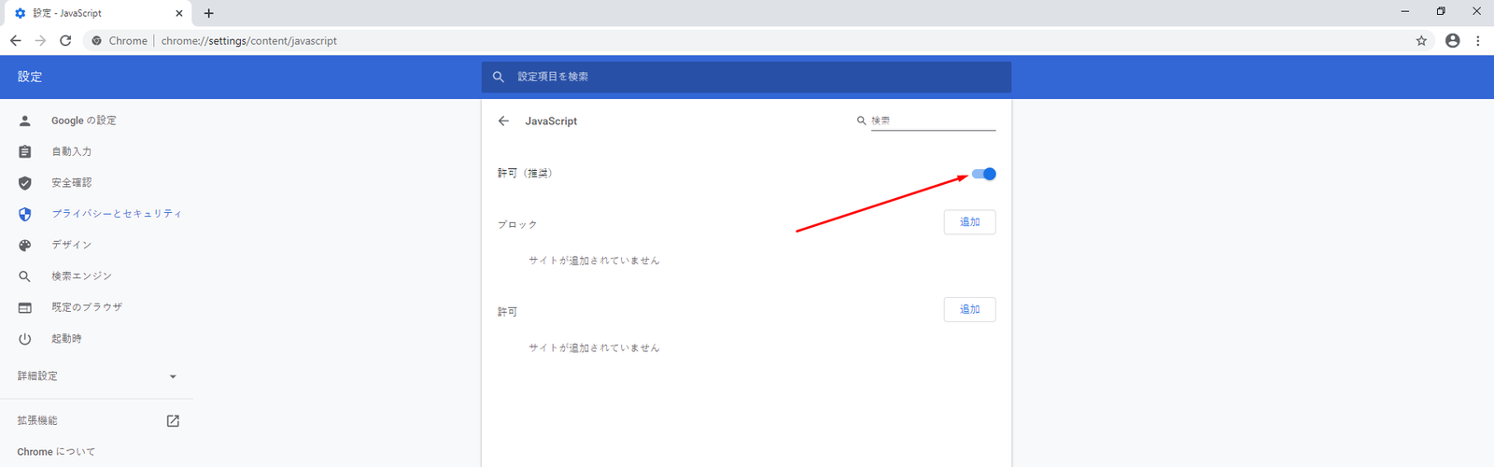Screen dimensions: 1494x467
Task: Open Google の設定 in sidebar
Action: click(83, 120)
